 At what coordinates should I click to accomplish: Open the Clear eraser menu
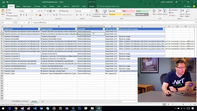point(172,15)
